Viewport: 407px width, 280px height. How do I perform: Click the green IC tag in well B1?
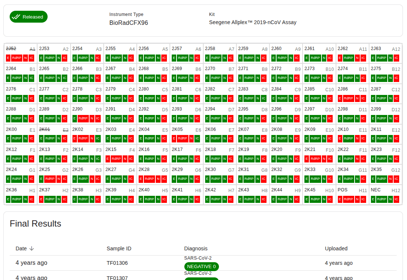pyautogui.click(x=31, y=78)
